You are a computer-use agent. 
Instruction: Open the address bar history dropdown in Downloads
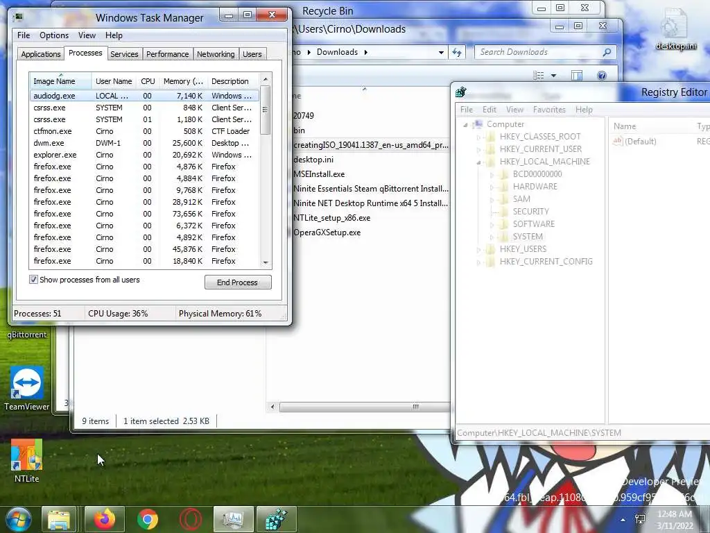pos(441,53)
